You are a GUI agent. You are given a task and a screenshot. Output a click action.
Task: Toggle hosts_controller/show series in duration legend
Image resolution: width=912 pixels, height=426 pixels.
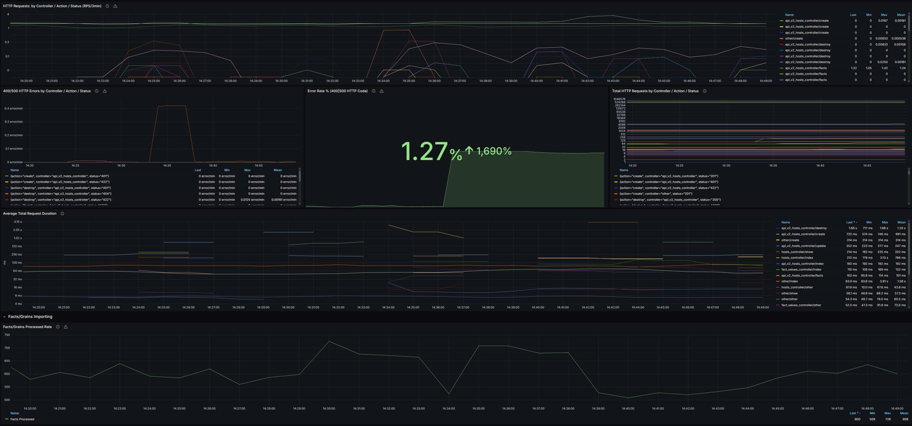tap(797, 252)
